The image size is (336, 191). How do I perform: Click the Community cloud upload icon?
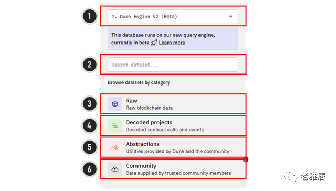(x=115, y=169)
